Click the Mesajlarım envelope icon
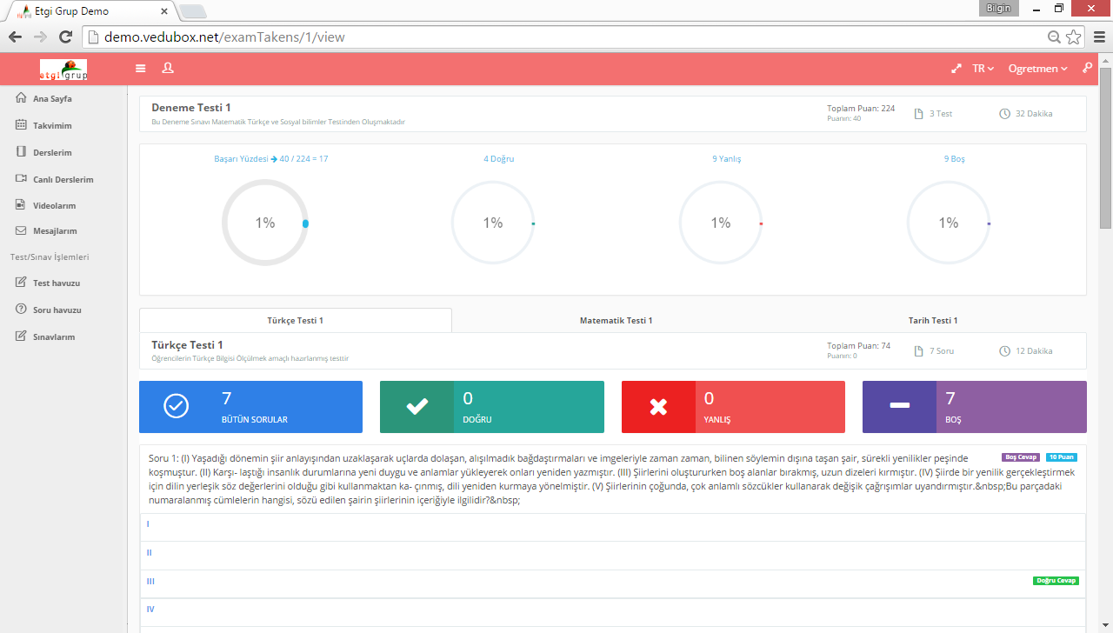The image size is (1113, 633). pos(21,231)
